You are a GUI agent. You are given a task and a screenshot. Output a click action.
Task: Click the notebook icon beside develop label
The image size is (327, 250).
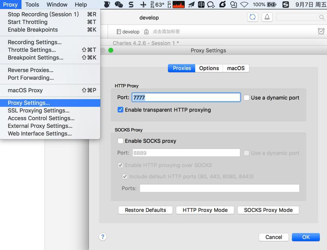[x=119, y=32]
